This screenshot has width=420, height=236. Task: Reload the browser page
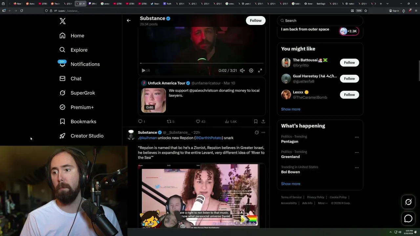point(22,10)
